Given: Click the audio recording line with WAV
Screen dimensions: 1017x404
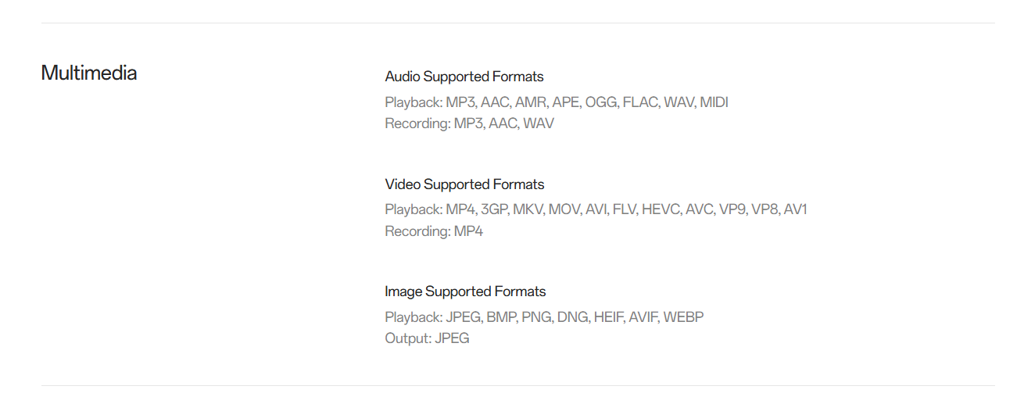Looking at the screenshot, I should pos(469,123).
